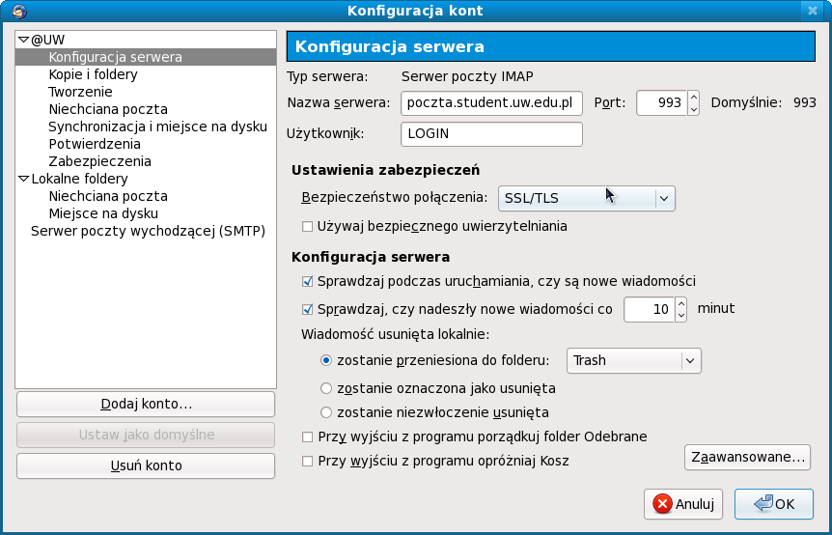The image size is (832, 535).
Task: Collapse the Lokalne foldery tree node
Action: [23, 179]
